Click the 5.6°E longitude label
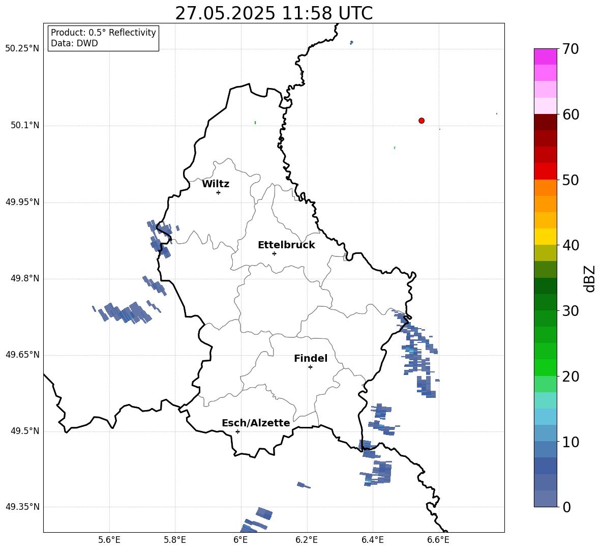The image size is (602, 550). pyautogui.click(x=109, y=540)
